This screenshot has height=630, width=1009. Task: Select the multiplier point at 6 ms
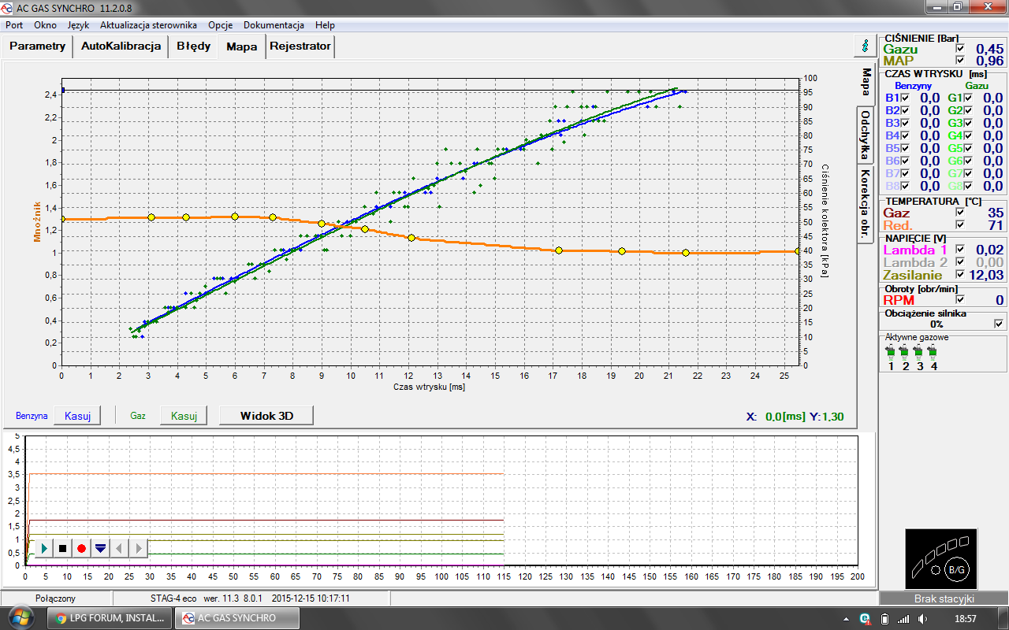(x=235, y=217)
